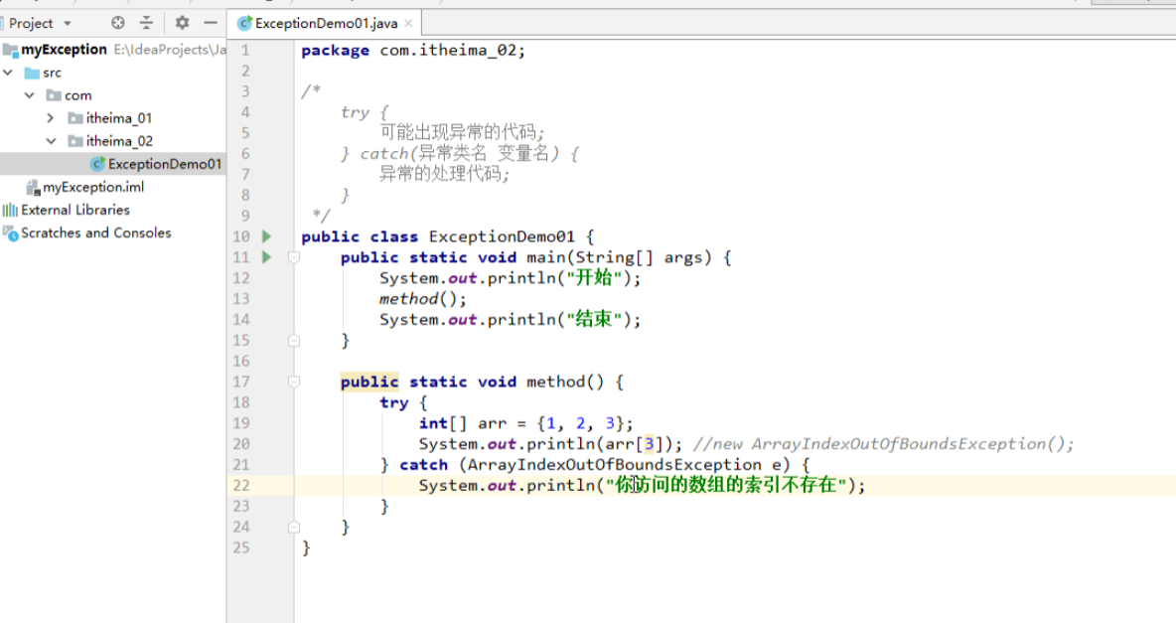Click the "开始" string on line 12
This screenshot has height=623, width=1176.
595,278
